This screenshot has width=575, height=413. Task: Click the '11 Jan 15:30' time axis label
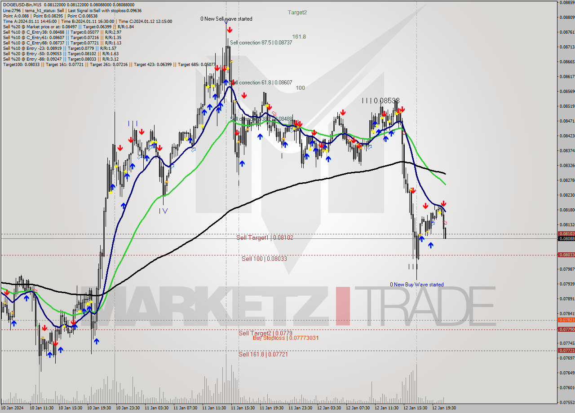coord(242,408)
